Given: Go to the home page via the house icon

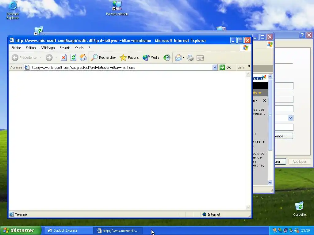Looking at the screenshot, I should (83, 58).
